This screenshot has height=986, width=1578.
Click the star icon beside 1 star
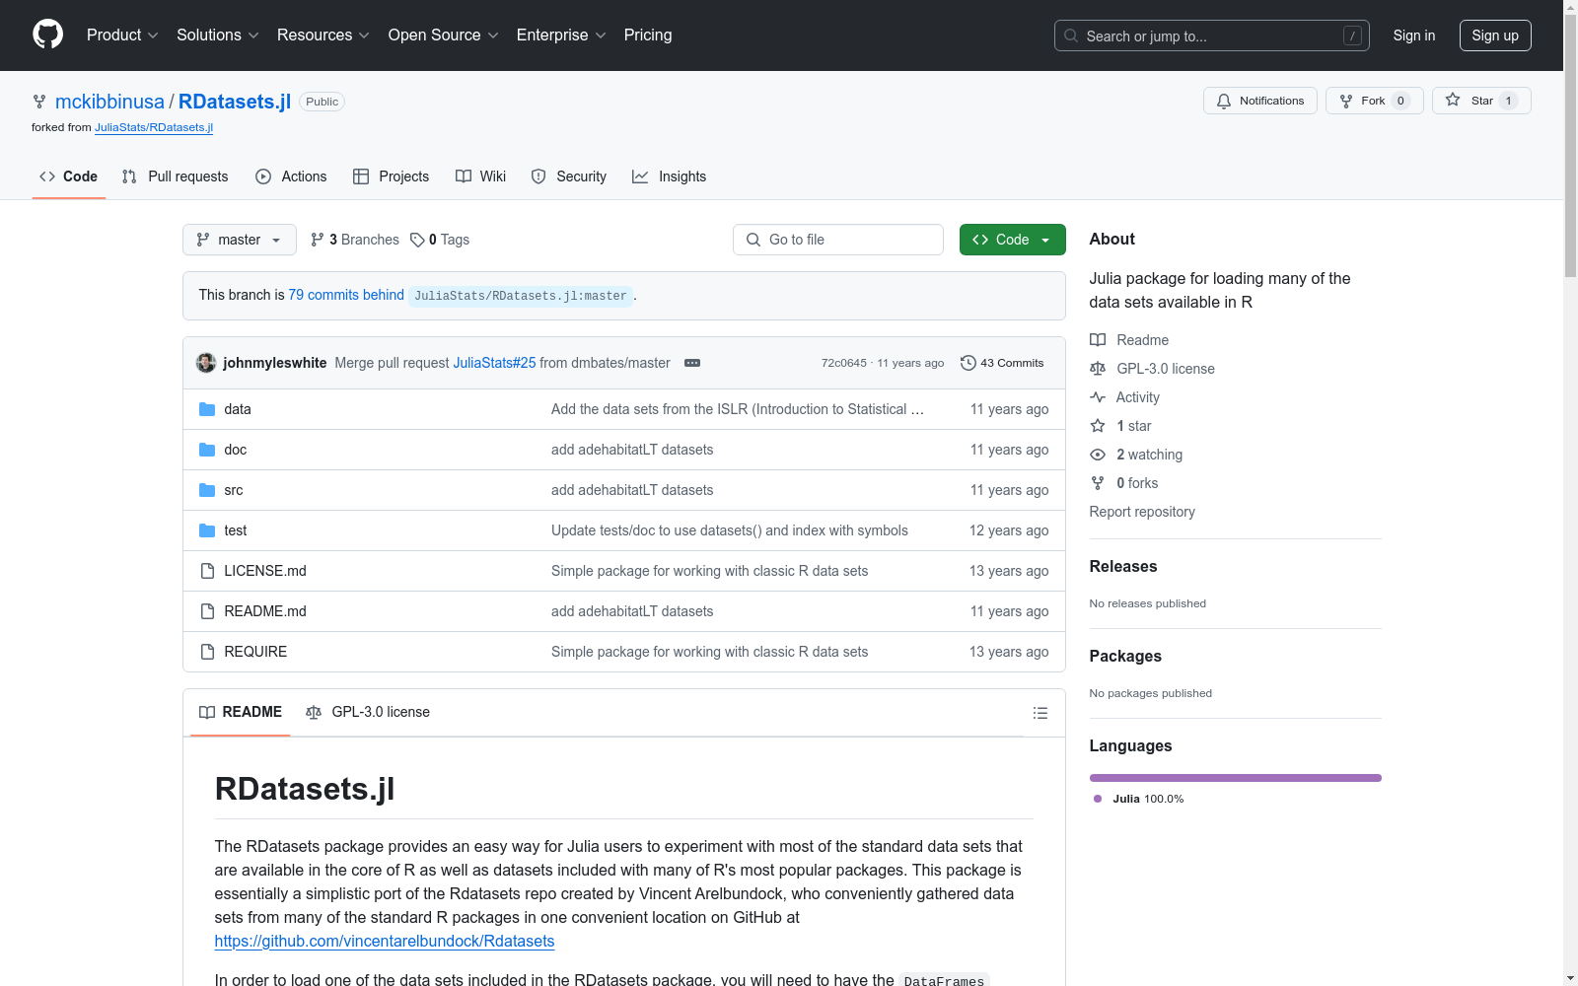tap(1098, 426)
